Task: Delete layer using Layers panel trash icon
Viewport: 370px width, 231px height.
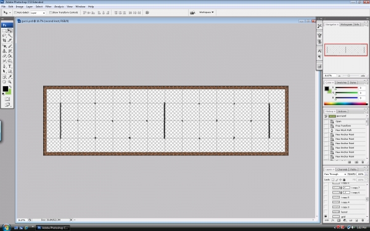Action: pyautogui.click(x=363, y=221)
